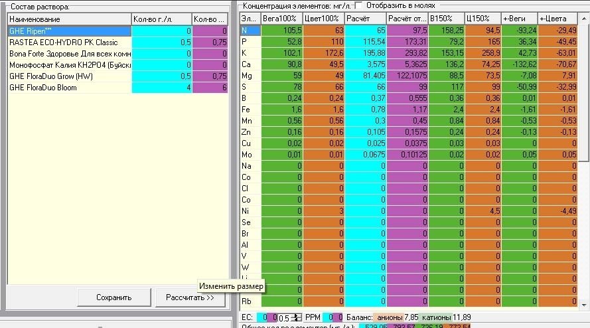
Task: Click the EC value stepper arrows
Action: 297,317
